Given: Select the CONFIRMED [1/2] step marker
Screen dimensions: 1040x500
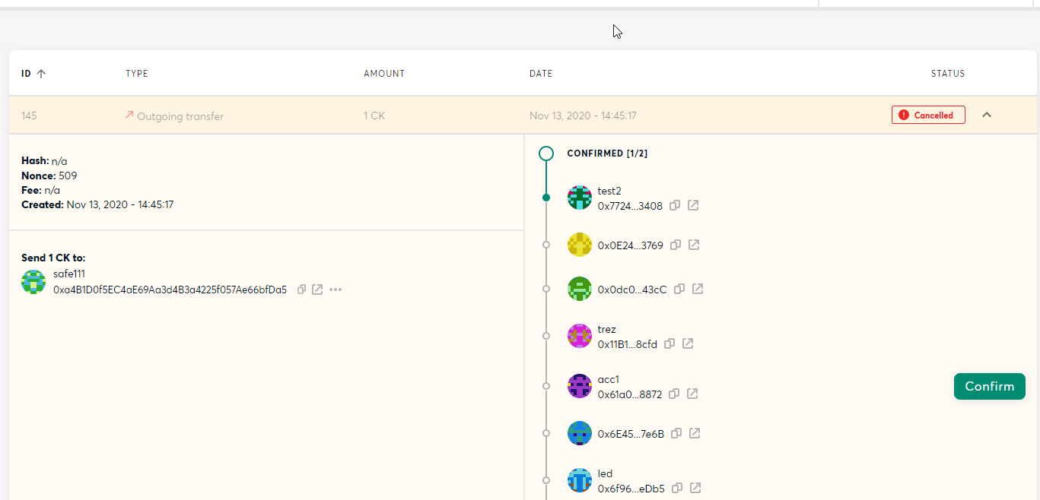Looking at the screenshot, I should click(545, 153).
